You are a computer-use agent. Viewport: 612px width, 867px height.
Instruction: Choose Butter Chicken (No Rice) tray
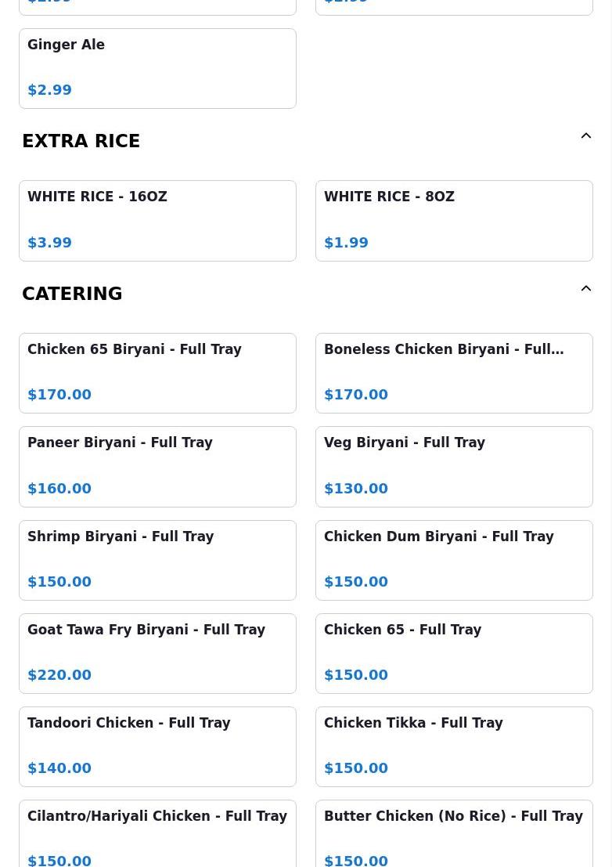(454, 835)
